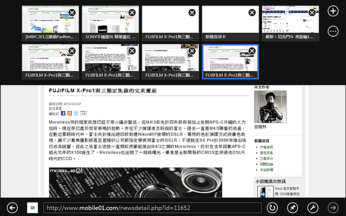The image size is (346, 216).
Task: Open the 作者資訊 link
Action: pyautogui.click(x=267, y=147)
